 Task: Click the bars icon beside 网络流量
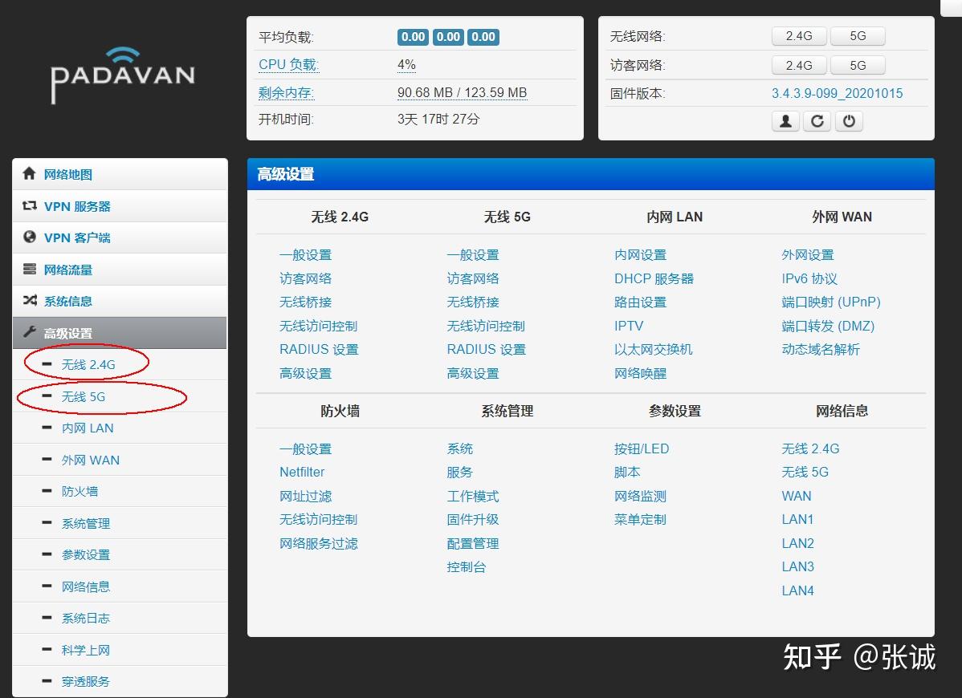[x=29, y=269]
